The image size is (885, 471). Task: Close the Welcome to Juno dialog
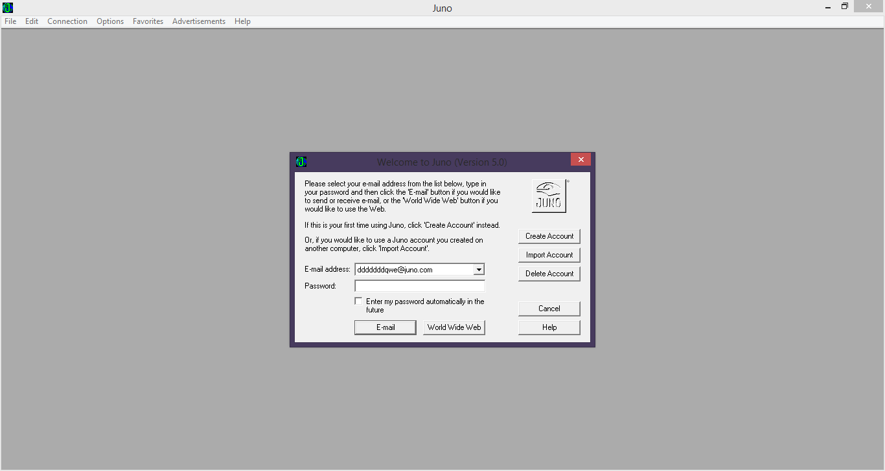pos(580,160)
